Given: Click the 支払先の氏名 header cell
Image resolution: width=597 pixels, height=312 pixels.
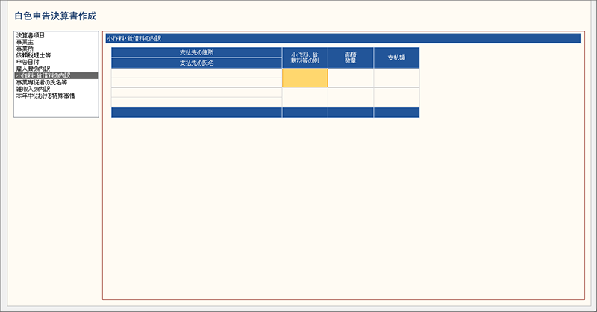Looking at the screenshot, I should (x=196, y=63).
